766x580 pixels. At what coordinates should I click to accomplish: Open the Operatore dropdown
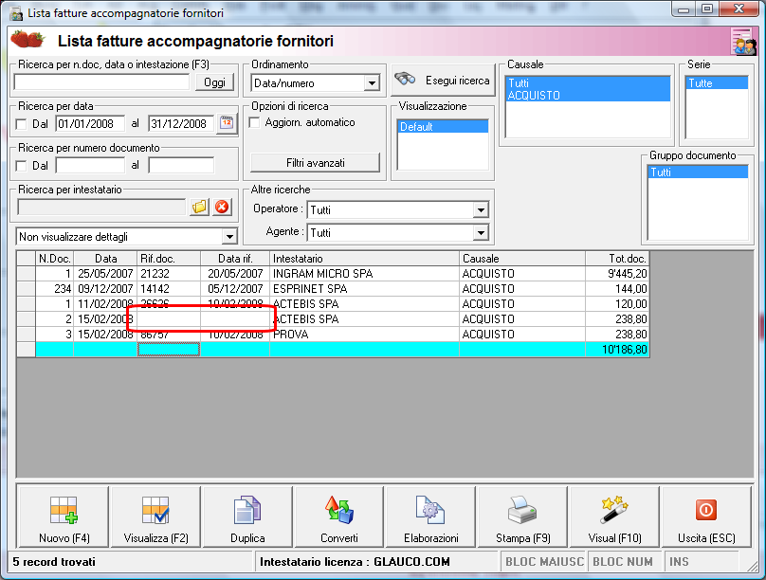tap(481, 210)
